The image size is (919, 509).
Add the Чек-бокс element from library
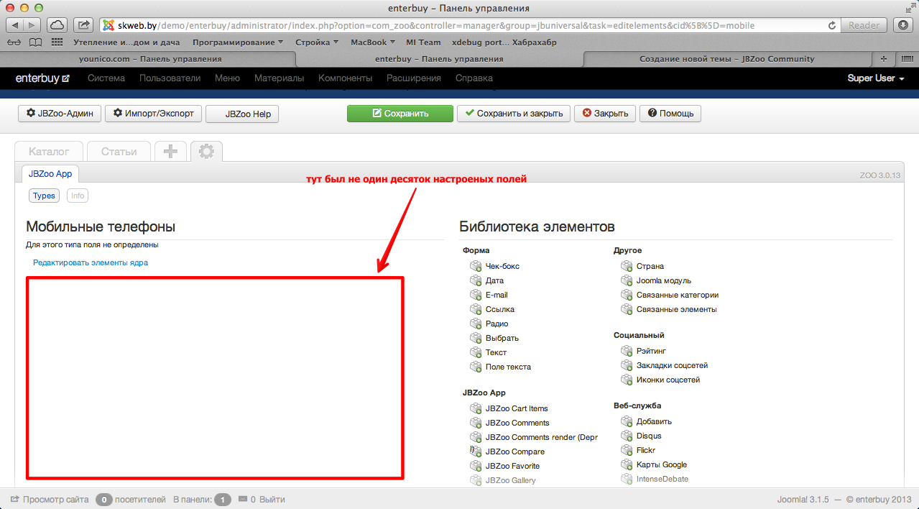[502, 266]
